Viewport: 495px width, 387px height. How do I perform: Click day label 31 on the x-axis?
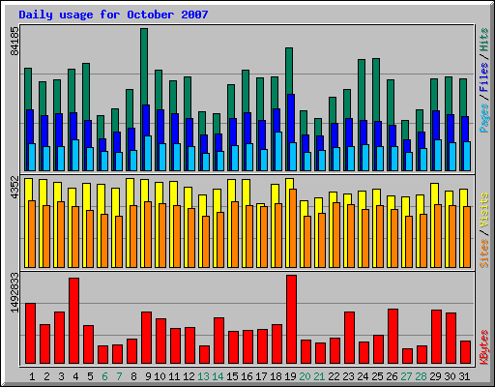[464, 376]
